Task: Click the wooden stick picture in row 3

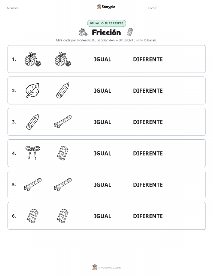Action: tap(63, 122)
